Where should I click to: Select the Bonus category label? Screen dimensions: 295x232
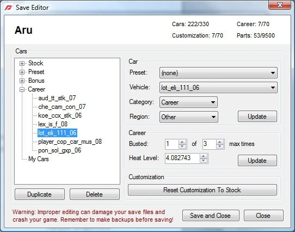pyautogui.click(x=36, y=81)
